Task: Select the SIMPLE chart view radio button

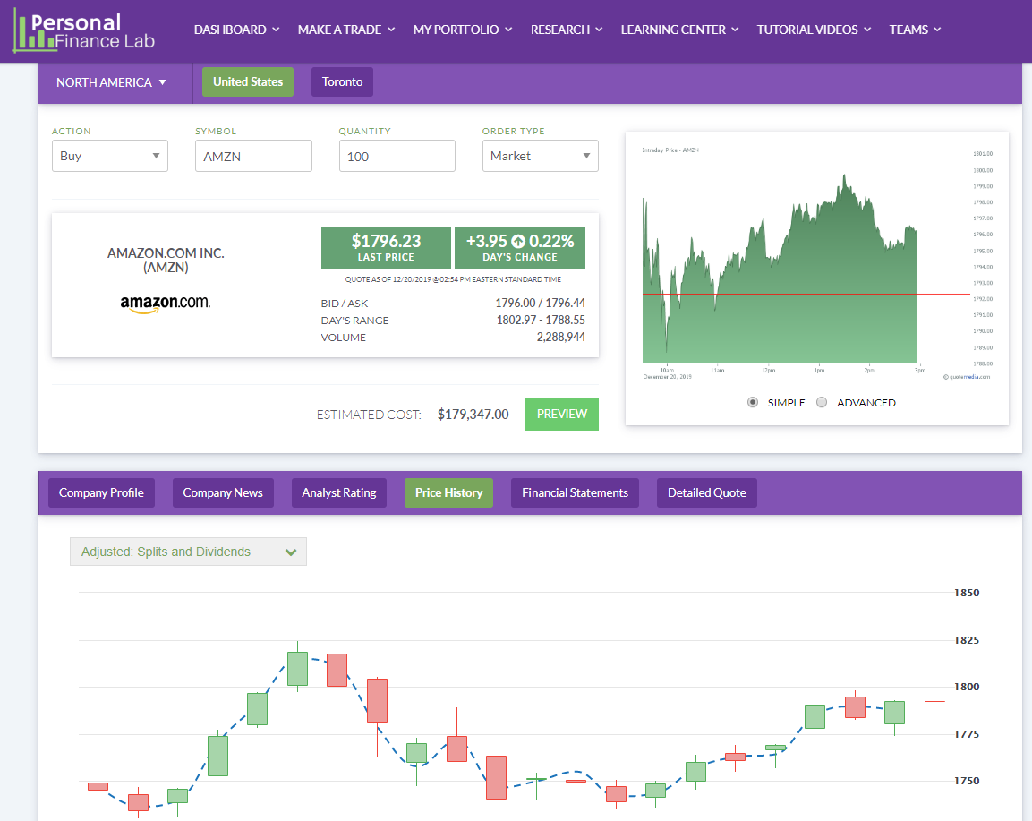Action: tap(753, 402)
